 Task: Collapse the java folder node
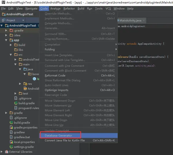(x=20, y=69)
